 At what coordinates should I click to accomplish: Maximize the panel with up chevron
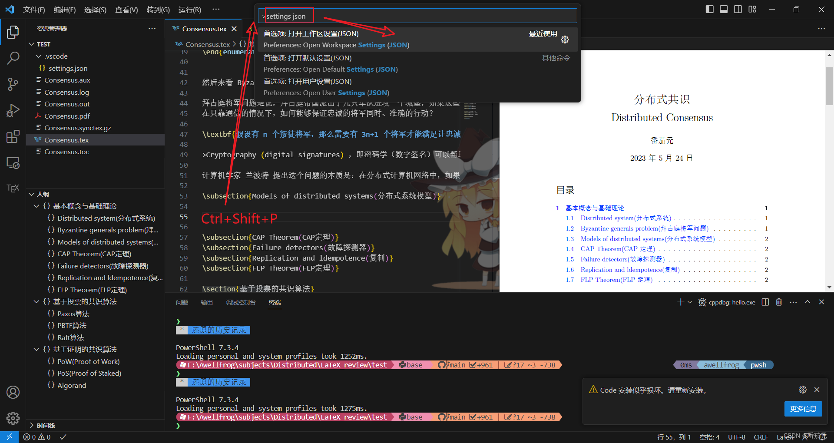(x=808, y=302)
